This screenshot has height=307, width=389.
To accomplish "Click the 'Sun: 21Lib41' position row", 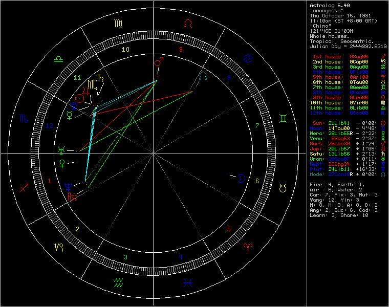I will click(349, 123).
